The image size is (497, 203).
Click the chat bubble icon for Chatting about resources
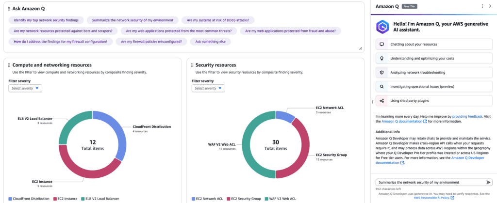coord(382,44)
